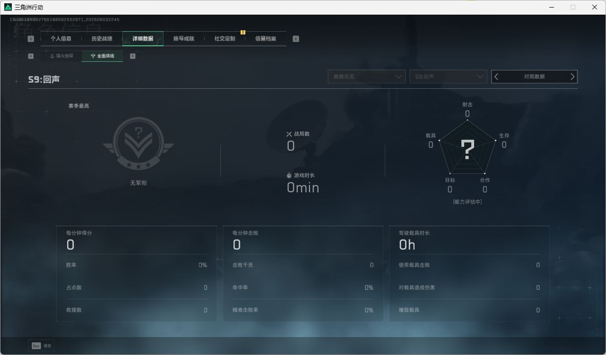Click the 对局数据 selector label

pos(534,76)
